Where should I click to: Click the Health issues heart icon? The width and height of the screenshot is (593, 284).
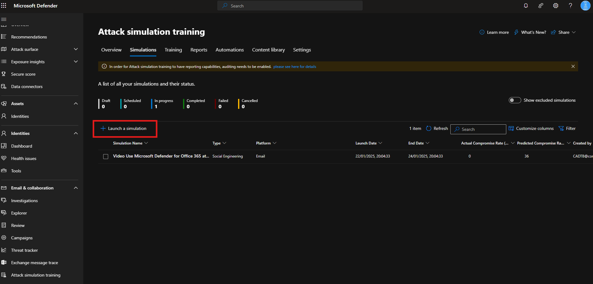pos(4,158)
